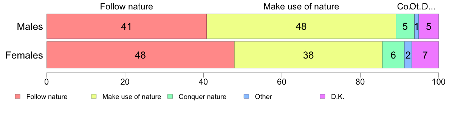Select the Males red bar segment 41

[127, 26]
